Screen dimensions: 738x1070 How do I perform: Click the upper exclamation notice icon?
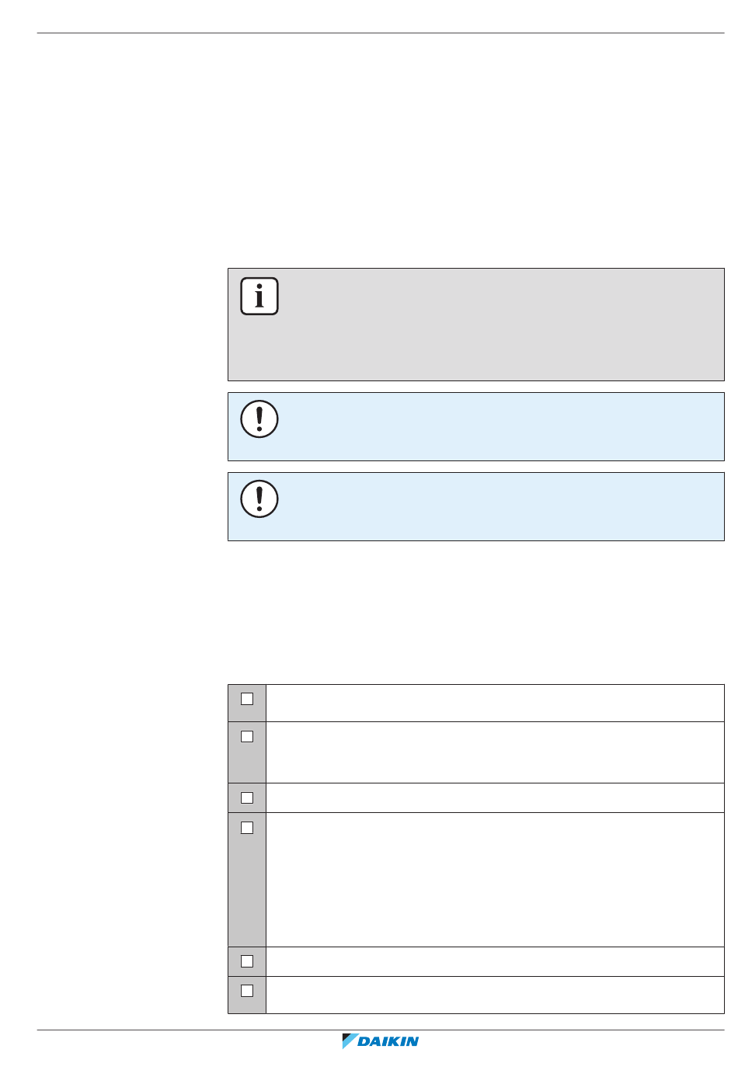click(x=259, y=419)
